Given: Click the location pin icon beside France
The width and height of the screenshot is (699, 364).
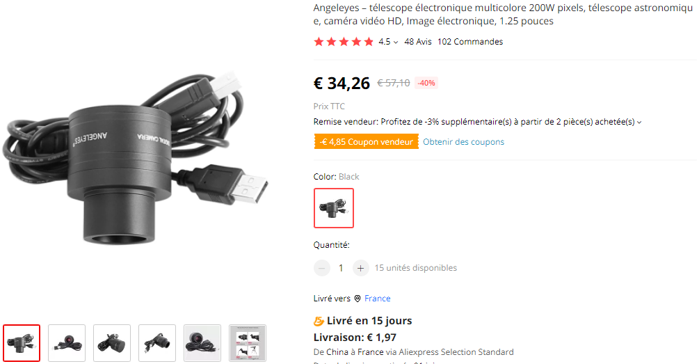Looking at the screenshot, I should [357, 299].
